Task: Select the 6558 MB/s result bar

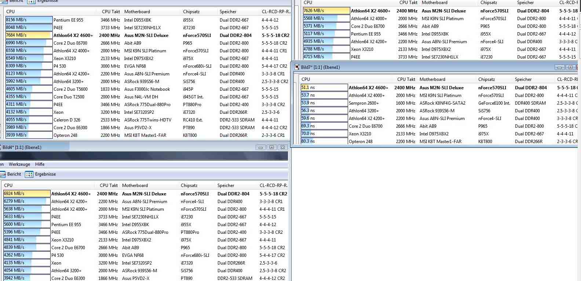Action: click(x=29, y=50)
